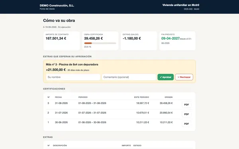Open PDF for certification dated 30-06-2026
This screenshot has width=239, height=149.
[x=186, y=124]
